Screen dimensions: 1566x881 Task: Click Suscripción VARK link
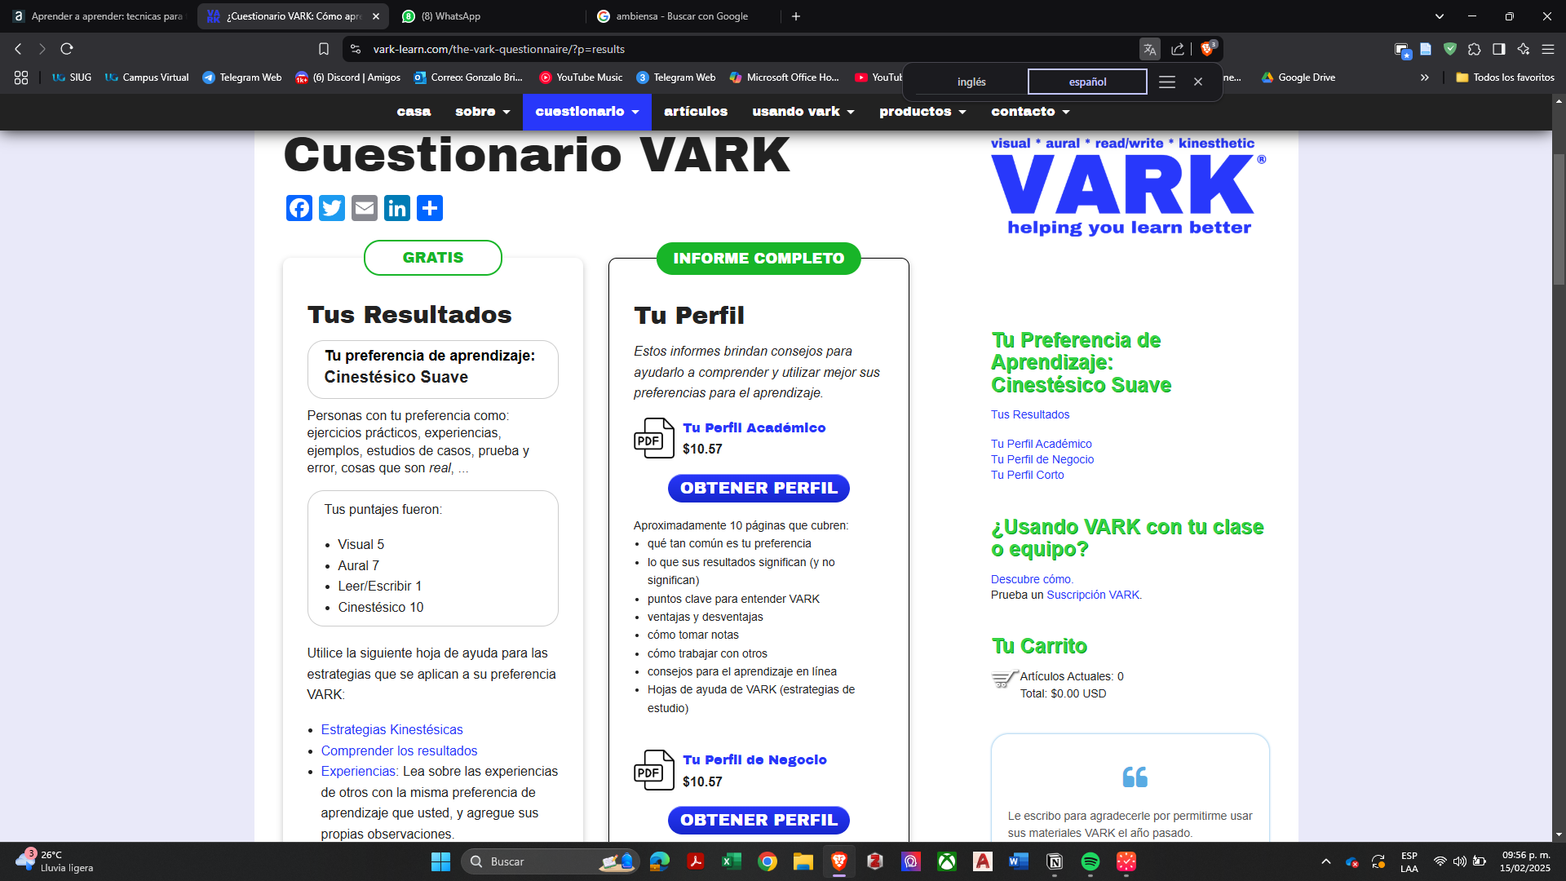1093,595
